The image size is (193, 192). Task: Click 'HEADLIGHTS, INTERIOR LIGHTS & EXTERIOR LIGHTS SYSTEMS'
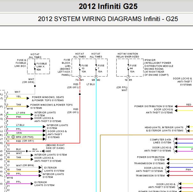click(164, 129)
